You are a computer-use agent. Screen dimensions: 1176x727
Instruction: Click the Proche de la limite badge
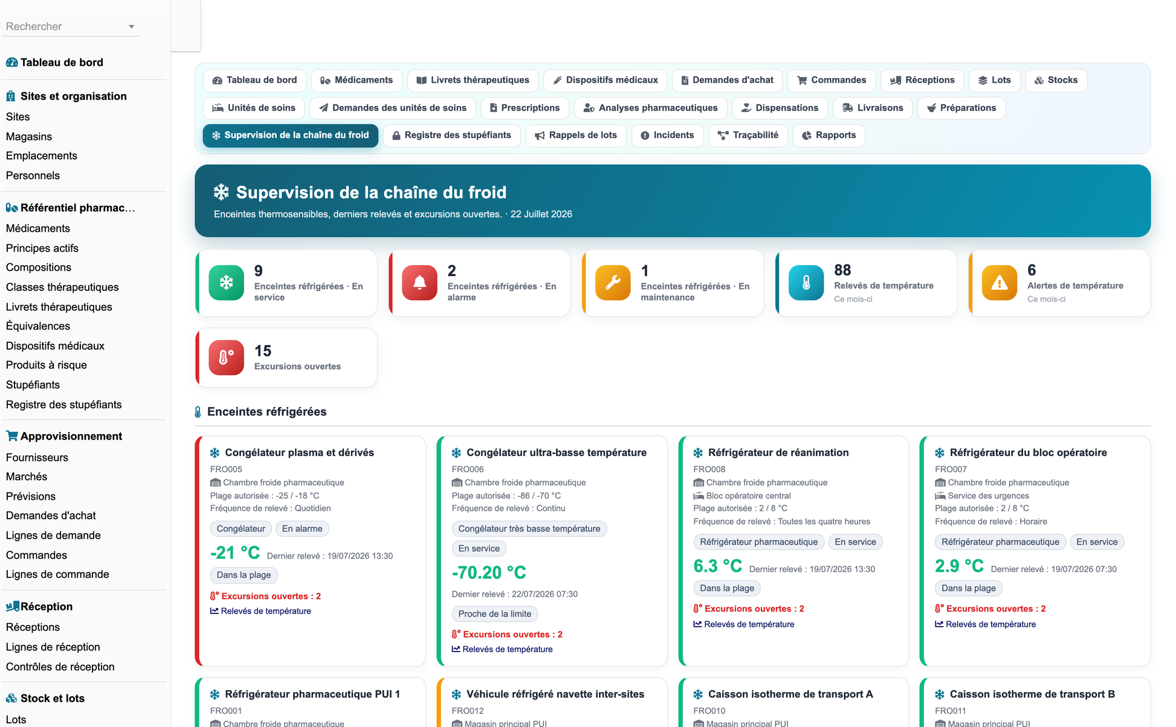495,614
